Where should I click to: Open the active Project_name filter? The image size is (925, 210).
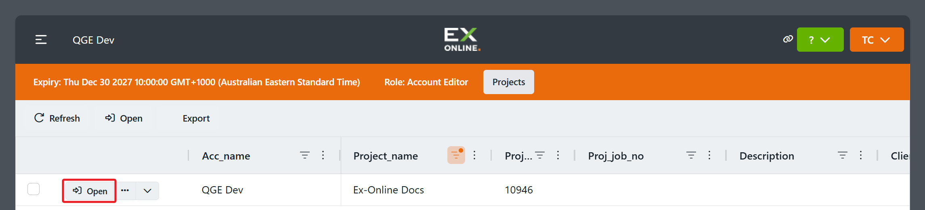click(x=456, y=155)
